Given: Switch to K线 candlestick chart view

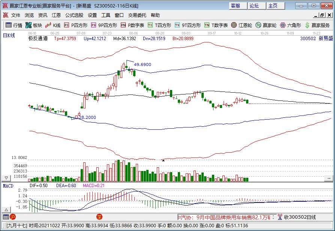Looking at the screenshot, I should [x=53, y=25].
